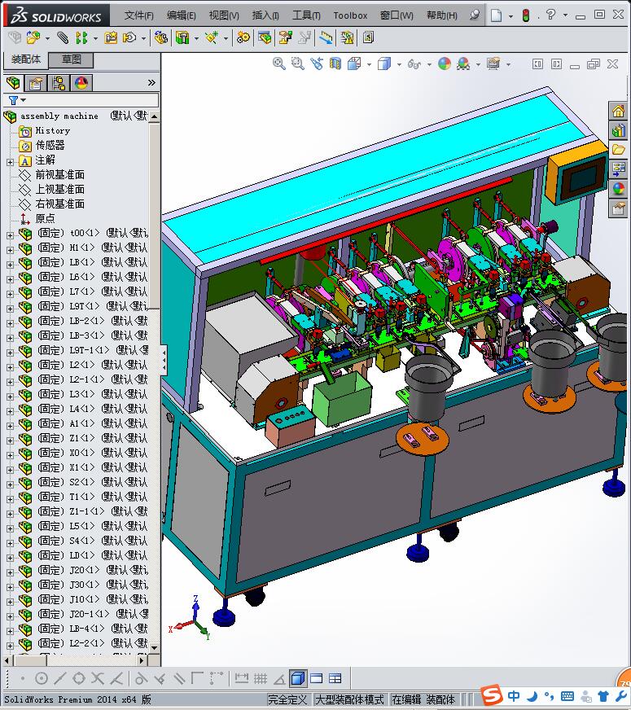Click the horizontal scrollbar right arrow in tree
Viewport: 631px width, 710px height.
tap(142, 660)
